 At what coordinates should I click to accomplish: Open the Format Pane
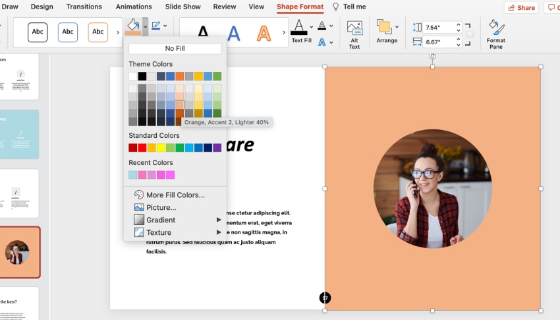(x=496, y=34)
